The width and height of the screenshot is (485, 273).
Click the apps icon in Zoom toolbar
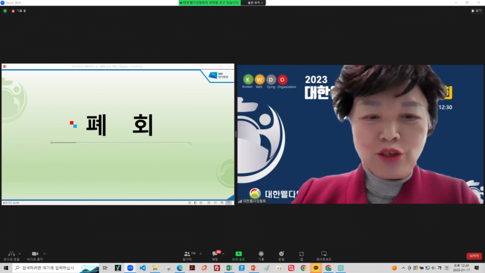pyautogui.click(x=301, y=254)
